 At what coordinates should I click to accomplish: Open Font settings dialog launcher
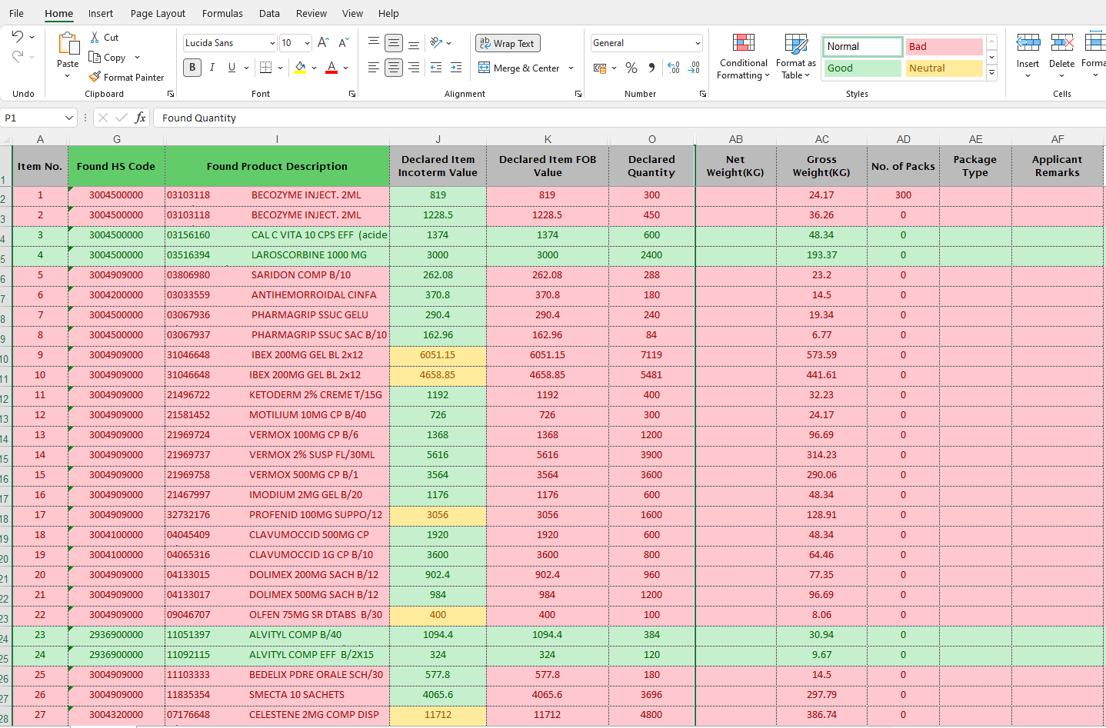[x=352, y=94]
